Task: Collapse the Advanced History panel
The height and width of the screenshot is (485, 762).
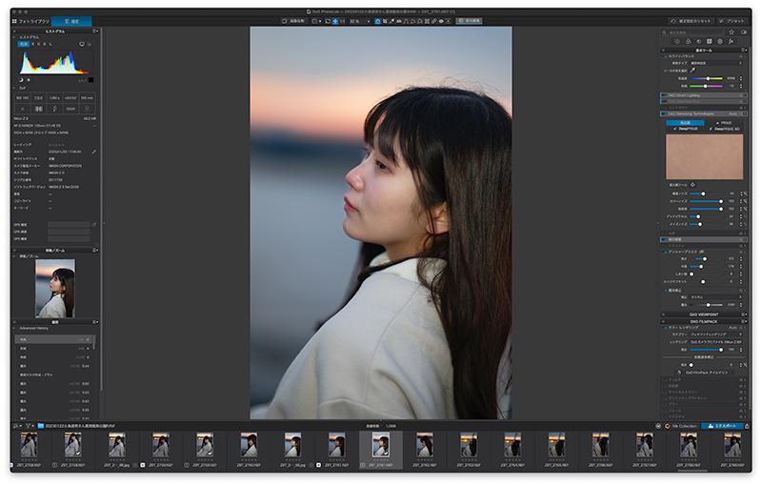Action: [14, 330]
